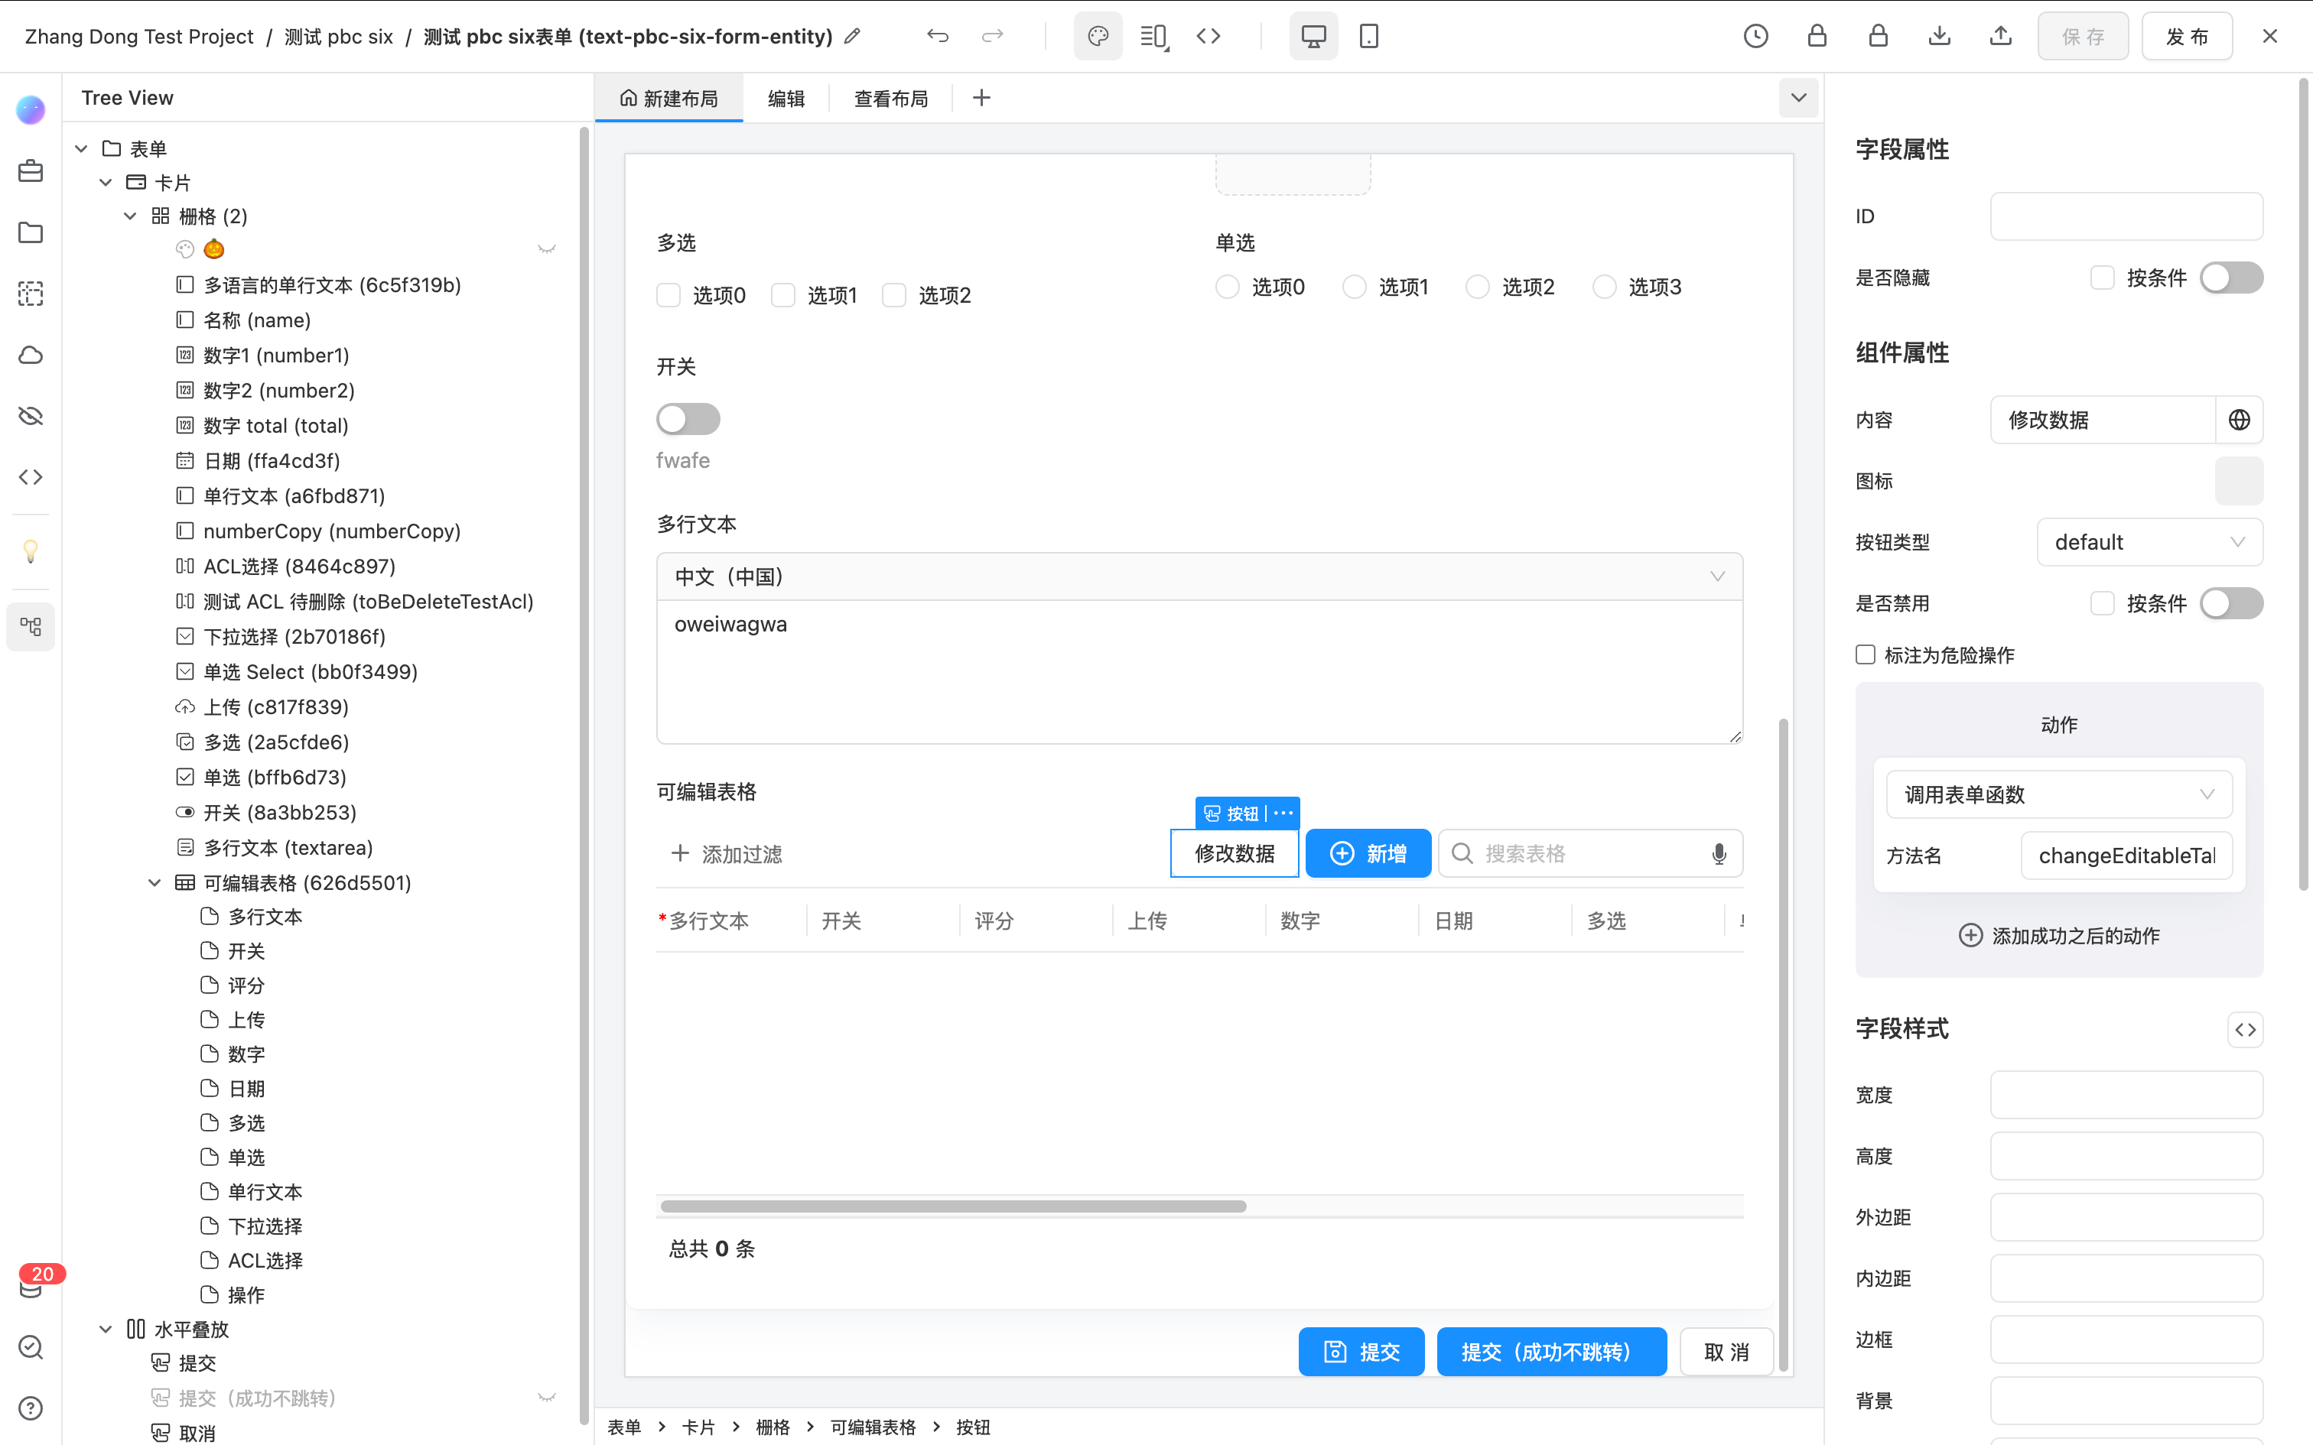Collapse the 可编辑表格 (626d5501) node
The image size is (2313, 1445).
click(x=154, y=882)
